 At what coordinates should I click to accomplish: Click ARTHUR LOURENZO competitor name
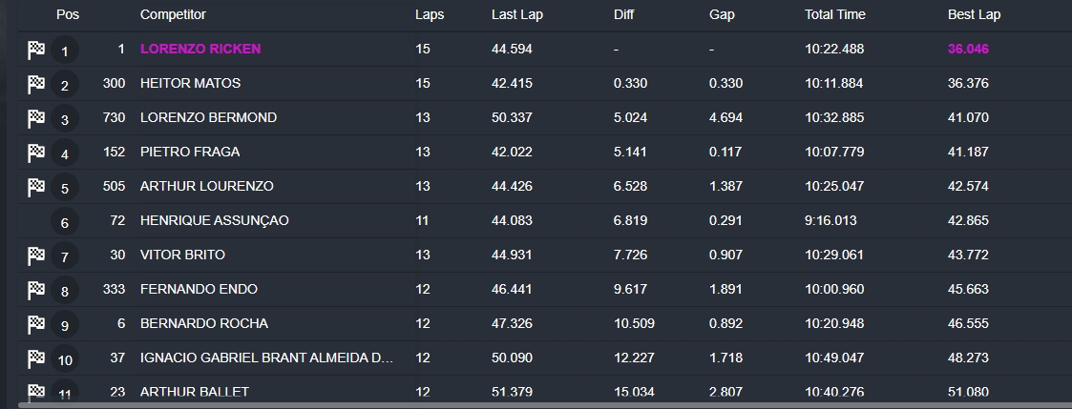point(206,187)
